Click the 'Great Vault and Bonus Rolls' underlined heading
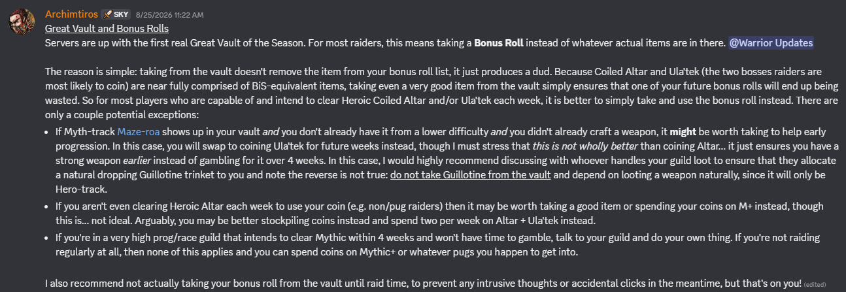Screen dimensions: 846x292 click(x=107, y=29)
